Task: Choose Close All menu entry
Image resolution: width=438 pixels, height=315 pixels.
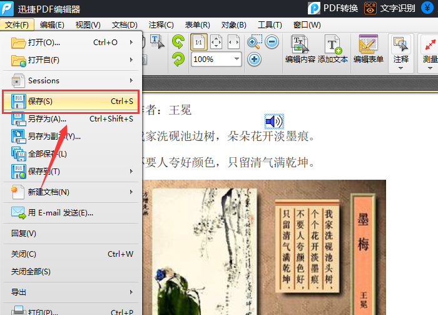Action: [71, 271]
